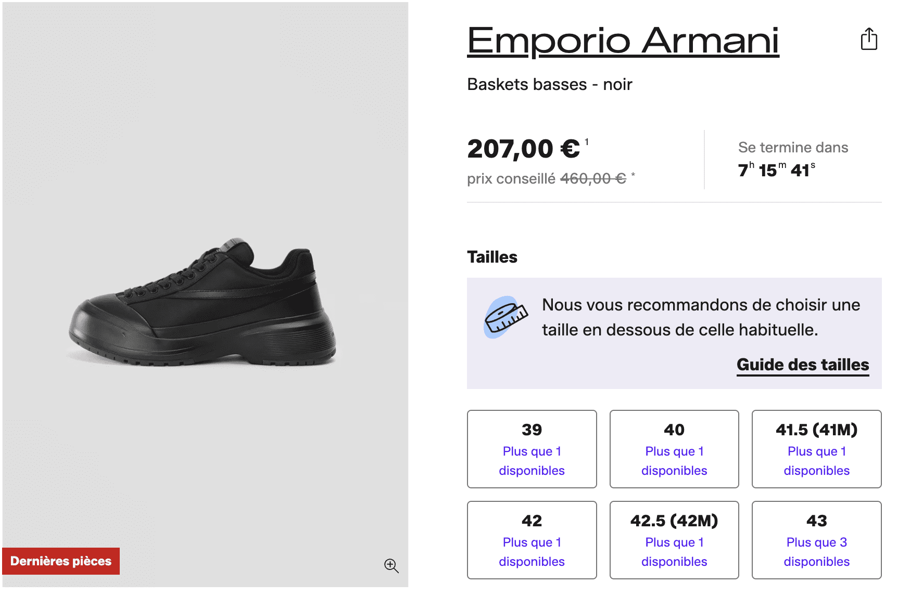Click the share icon
910x596 pixels.
tap(869, 40)
